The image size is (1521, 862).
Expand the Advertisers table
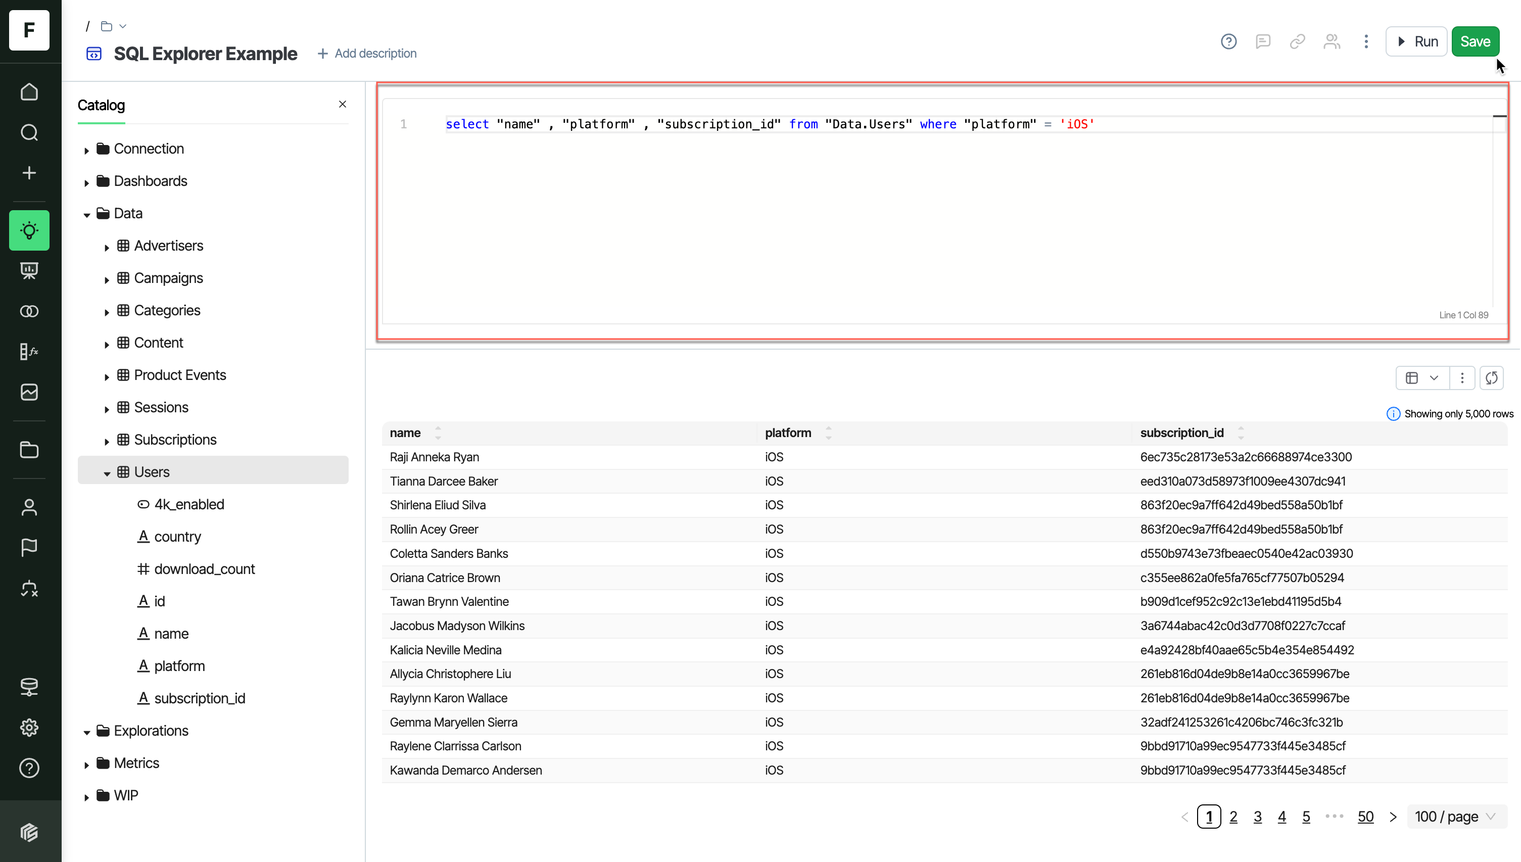[x=107, y=247]
